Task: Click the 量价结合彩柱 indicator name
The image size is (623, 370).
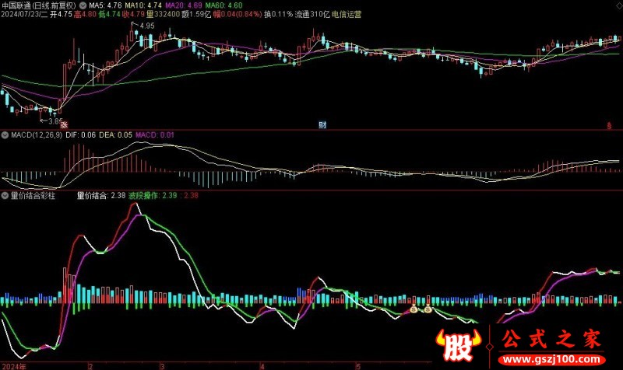Action: [33, 196]
